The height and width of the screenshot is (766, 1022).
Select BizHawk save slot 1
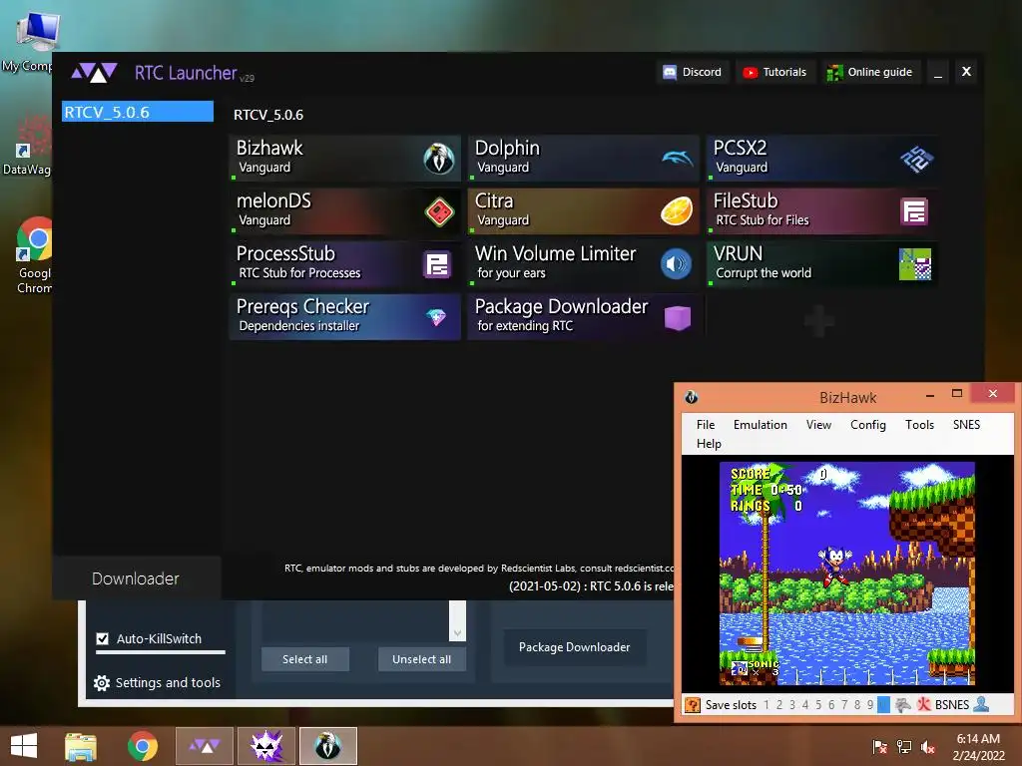[766, 705]
